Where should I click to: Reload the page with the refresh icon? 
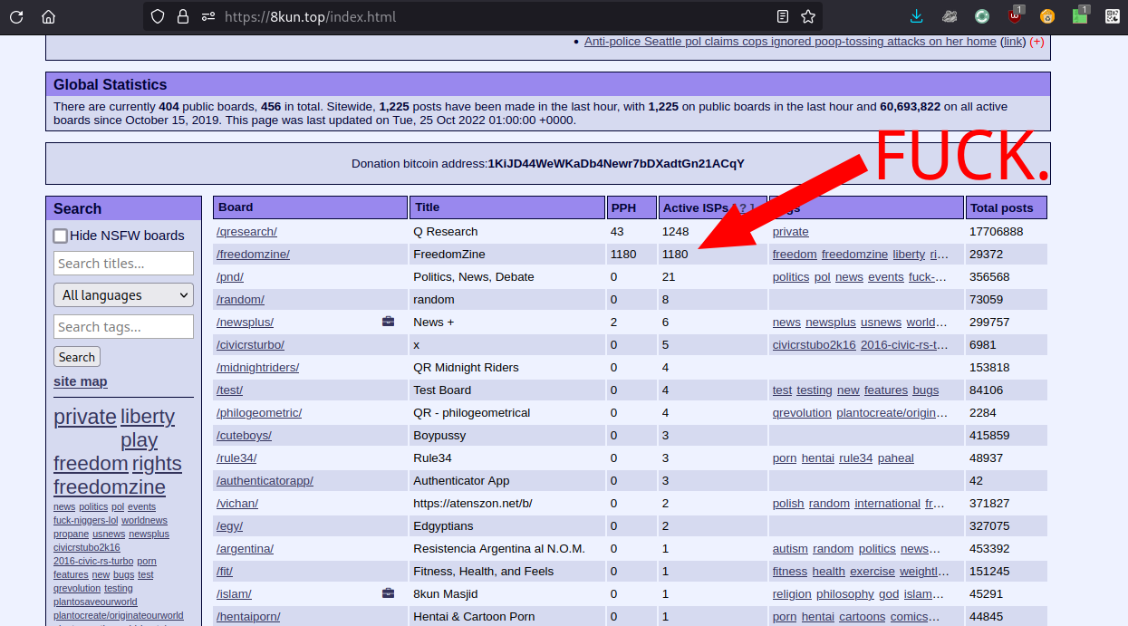click(x=17, y=16)
